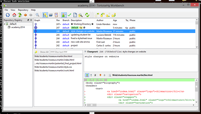This screenshot has width=201, height=114.
Task: Open the File menu
Action: (x=6, y=10)
